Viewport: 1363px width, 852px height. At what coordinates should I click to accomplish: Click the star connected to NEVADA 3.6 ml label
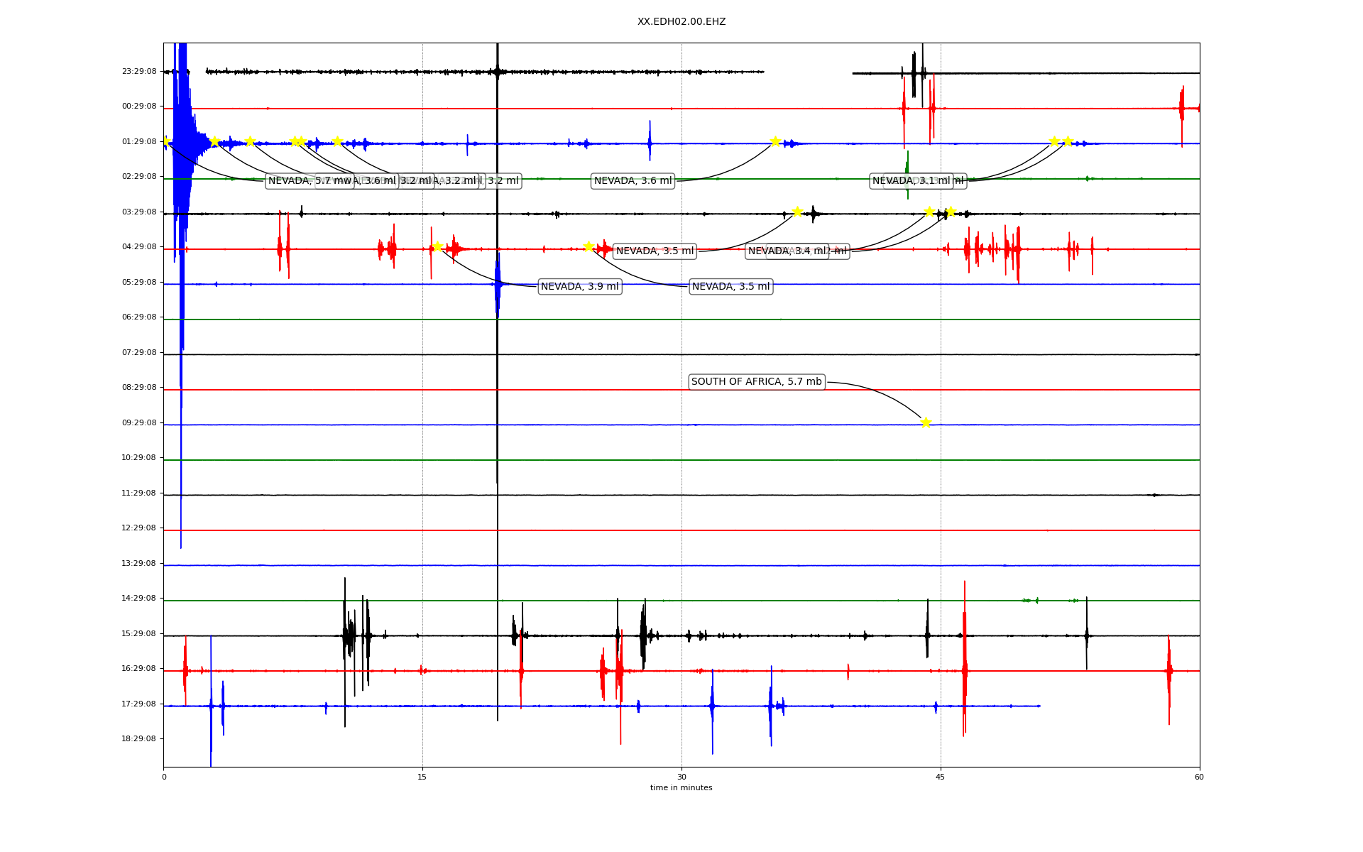[x=775, y=141]
